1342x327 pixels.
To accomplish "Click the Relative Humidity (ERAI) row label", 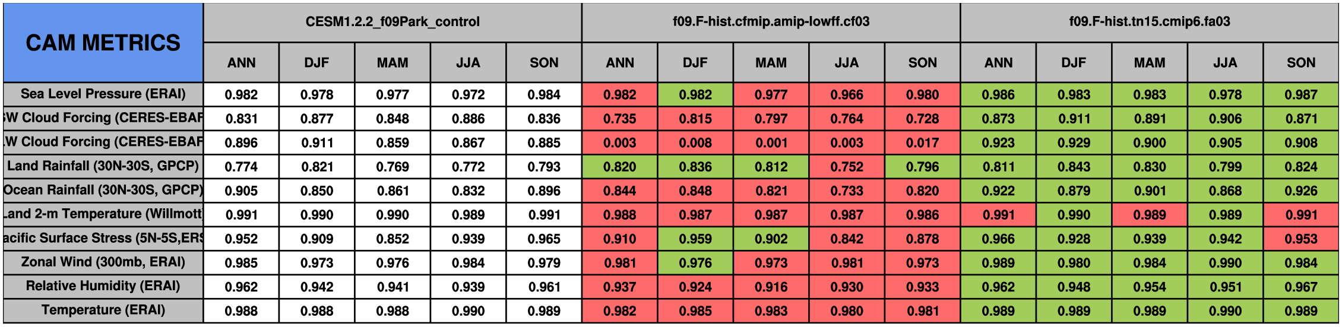I will [103, 287].
